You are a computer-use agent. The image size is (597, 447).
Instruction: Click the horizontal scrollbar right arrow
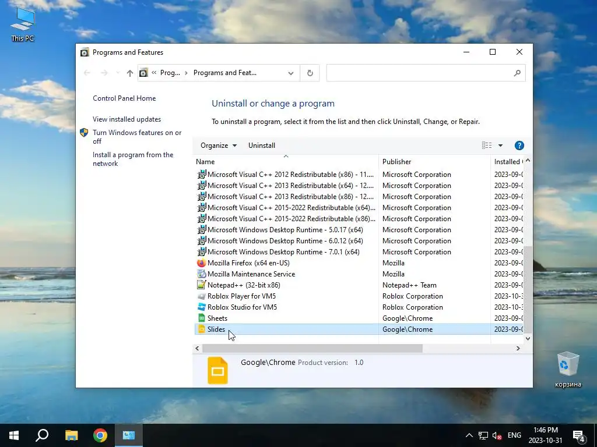(x=518, y=349)
